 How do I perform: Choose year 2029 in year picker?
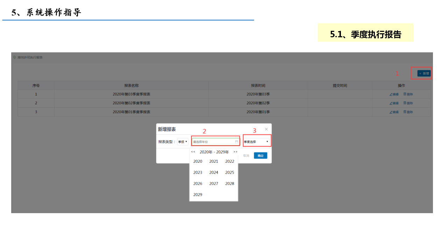(x=198, y=195)
